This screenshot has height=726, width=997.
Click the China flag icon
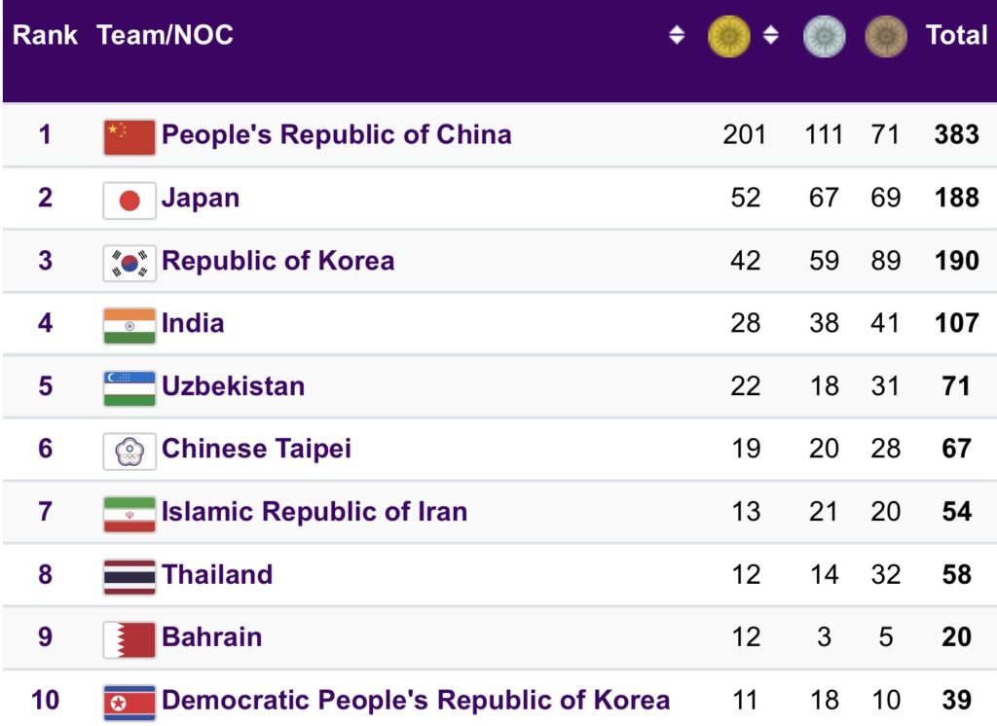pyautogui.click(x=129, y=137)
